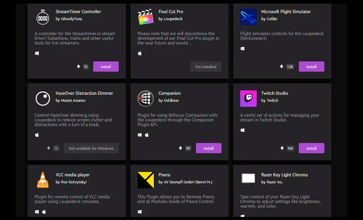Click author name 'by AV Stumpfl GmbH (Benni M.)'
The height and width of the screenshot is (220, 363).
click(185, 182)
